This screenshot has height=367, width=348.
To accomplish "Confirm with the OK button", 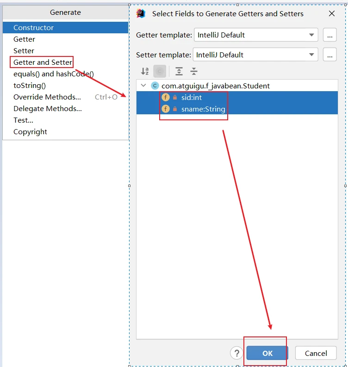I will coord(267,353).
